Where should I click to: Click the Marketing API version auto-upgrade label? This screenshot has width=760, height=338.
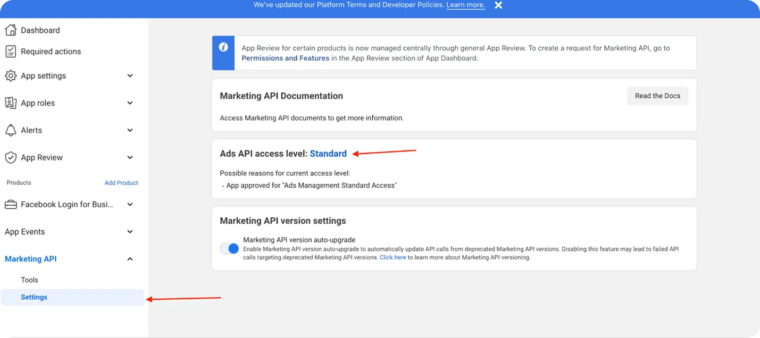299,240
